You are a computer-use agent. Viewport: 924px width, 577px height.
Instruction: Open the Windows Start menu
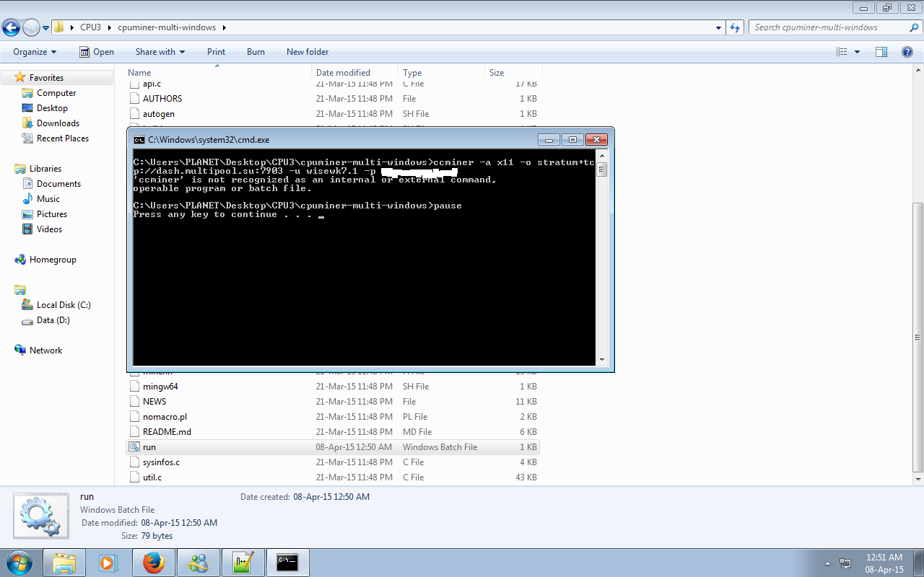pos(18,563)
